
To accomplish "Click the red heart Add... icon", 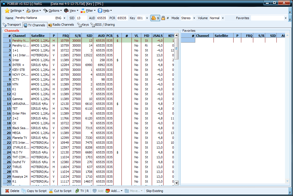I will (108, 191).
